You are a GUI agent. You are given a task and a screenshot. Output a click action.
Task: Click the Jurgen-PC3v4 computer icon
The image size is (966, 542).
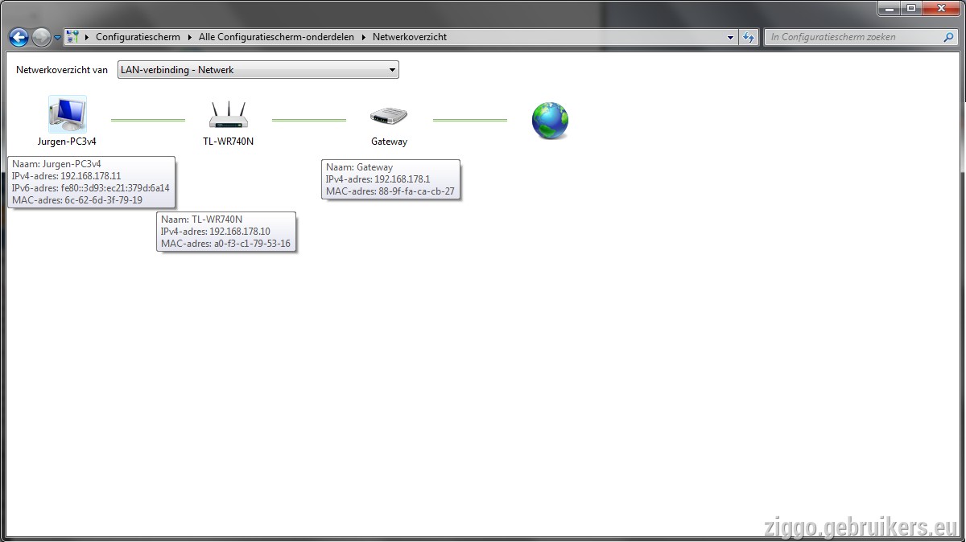click(67, 114)
